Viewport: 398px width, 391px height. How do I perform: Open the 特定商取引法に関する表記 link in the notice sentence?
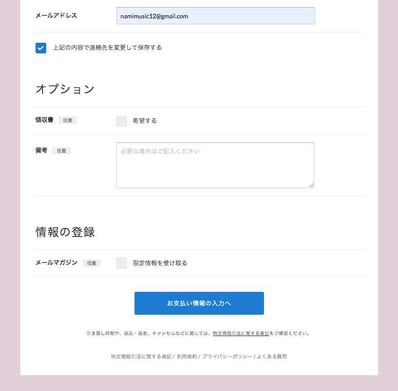click(x=241, y=334)
